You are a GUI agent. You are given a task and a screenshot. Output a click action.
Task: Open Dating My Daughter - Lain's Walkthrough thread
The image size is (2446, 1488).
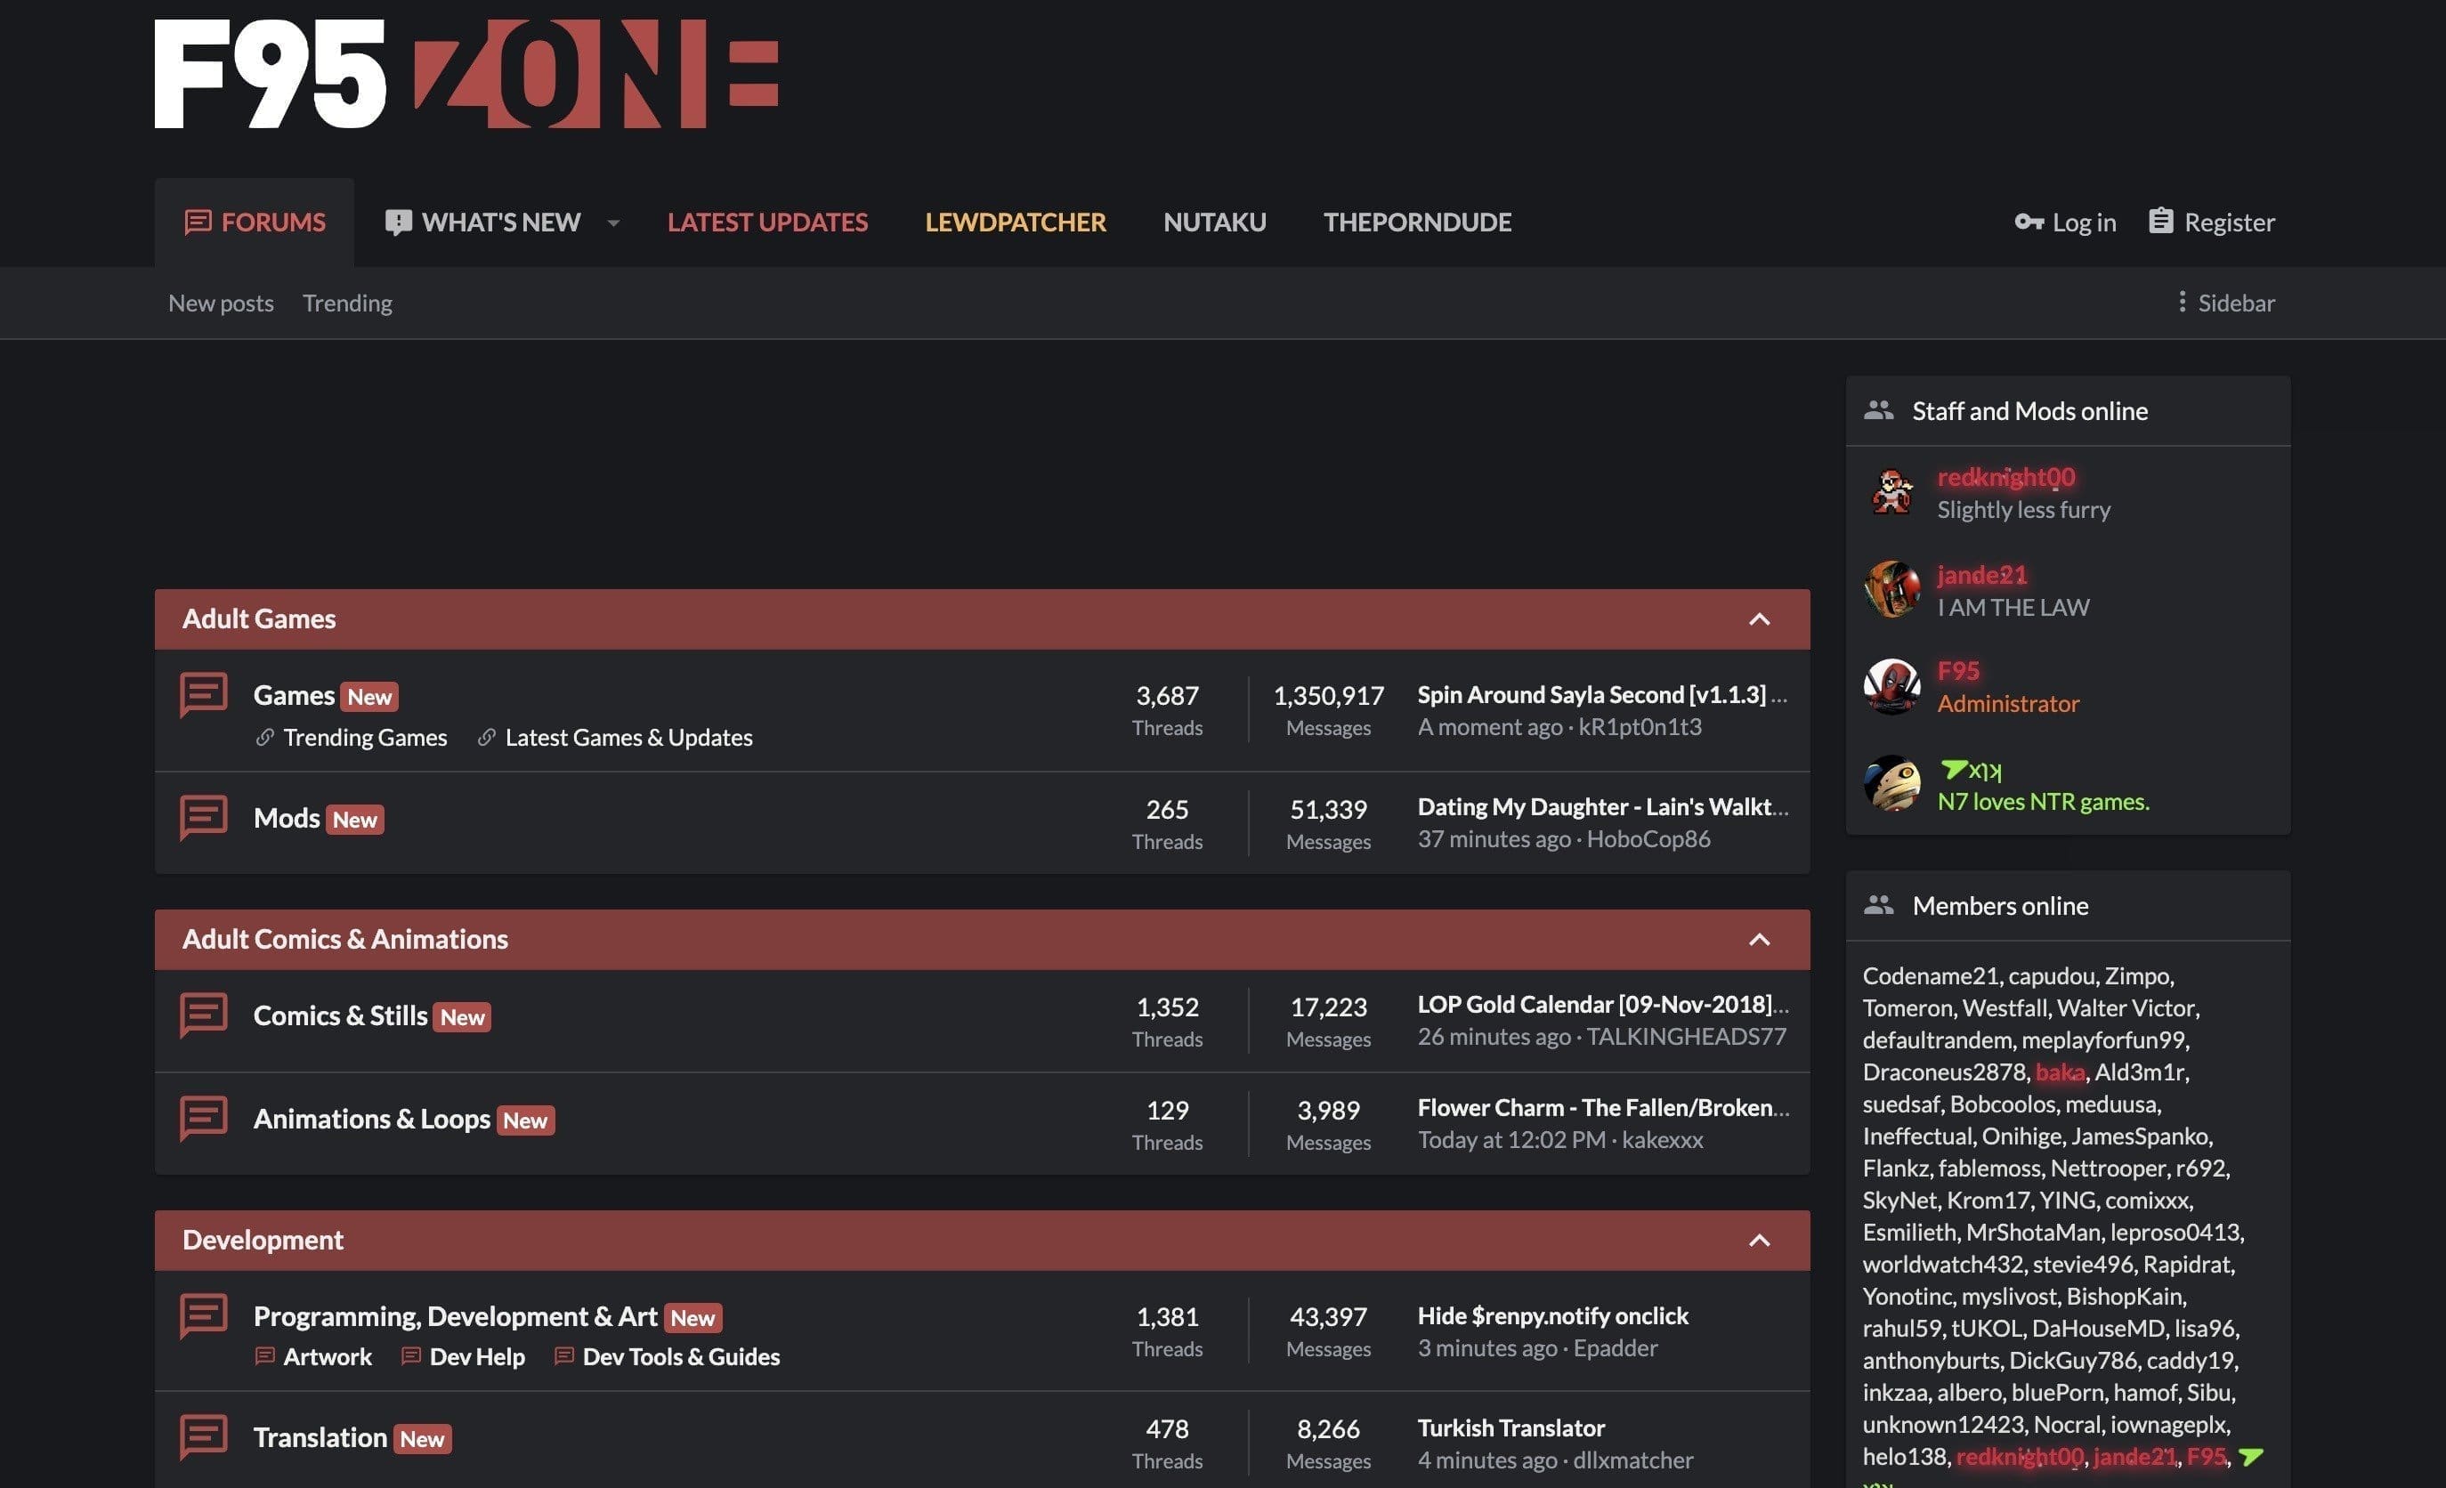tap(1602, 807)
